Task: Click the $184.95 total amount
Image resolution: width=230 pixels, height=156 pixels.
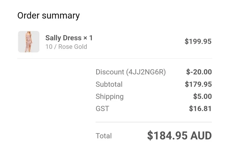Action: pos(167,136)
